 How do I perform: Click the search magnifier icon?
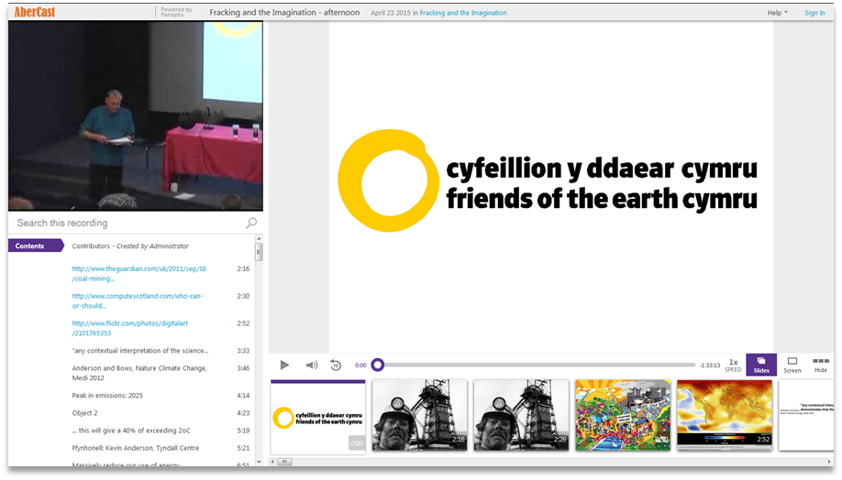click(x=251, y=223)
